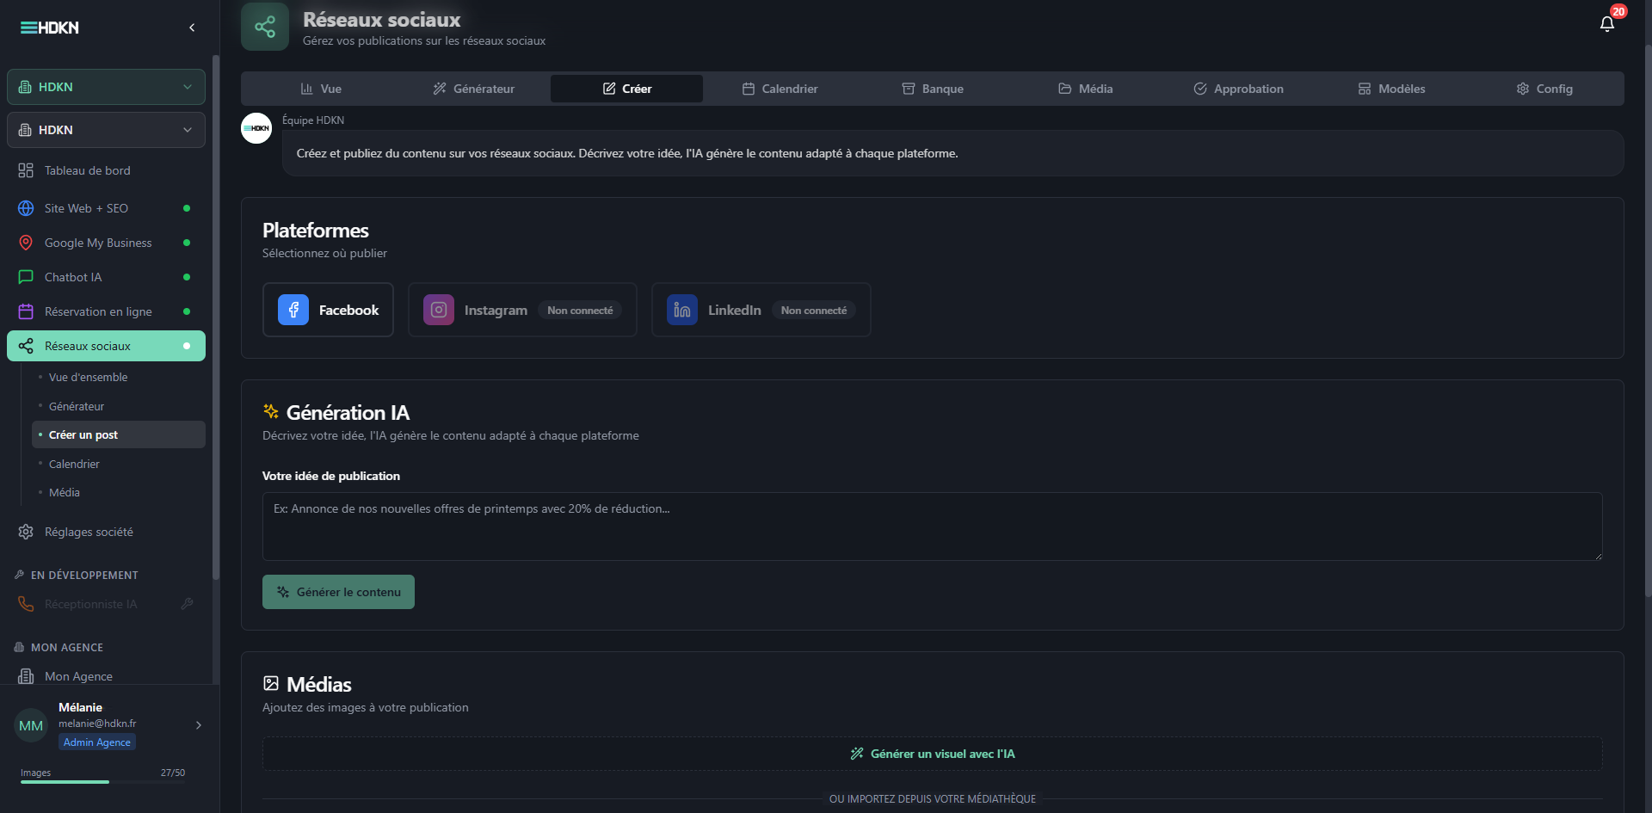Click Générer le contenu button
This screenshot has width=1652, height=813.
pyautogui.click(x=338, y=592)
